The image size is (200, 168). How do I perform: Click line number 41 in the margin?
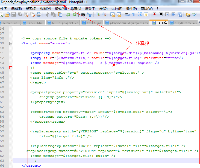(2, 53)
